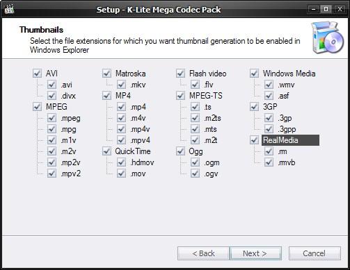Select the MPEG-TS group label
The width and height of the screenshot is (350, 270).
coord(205,96)
